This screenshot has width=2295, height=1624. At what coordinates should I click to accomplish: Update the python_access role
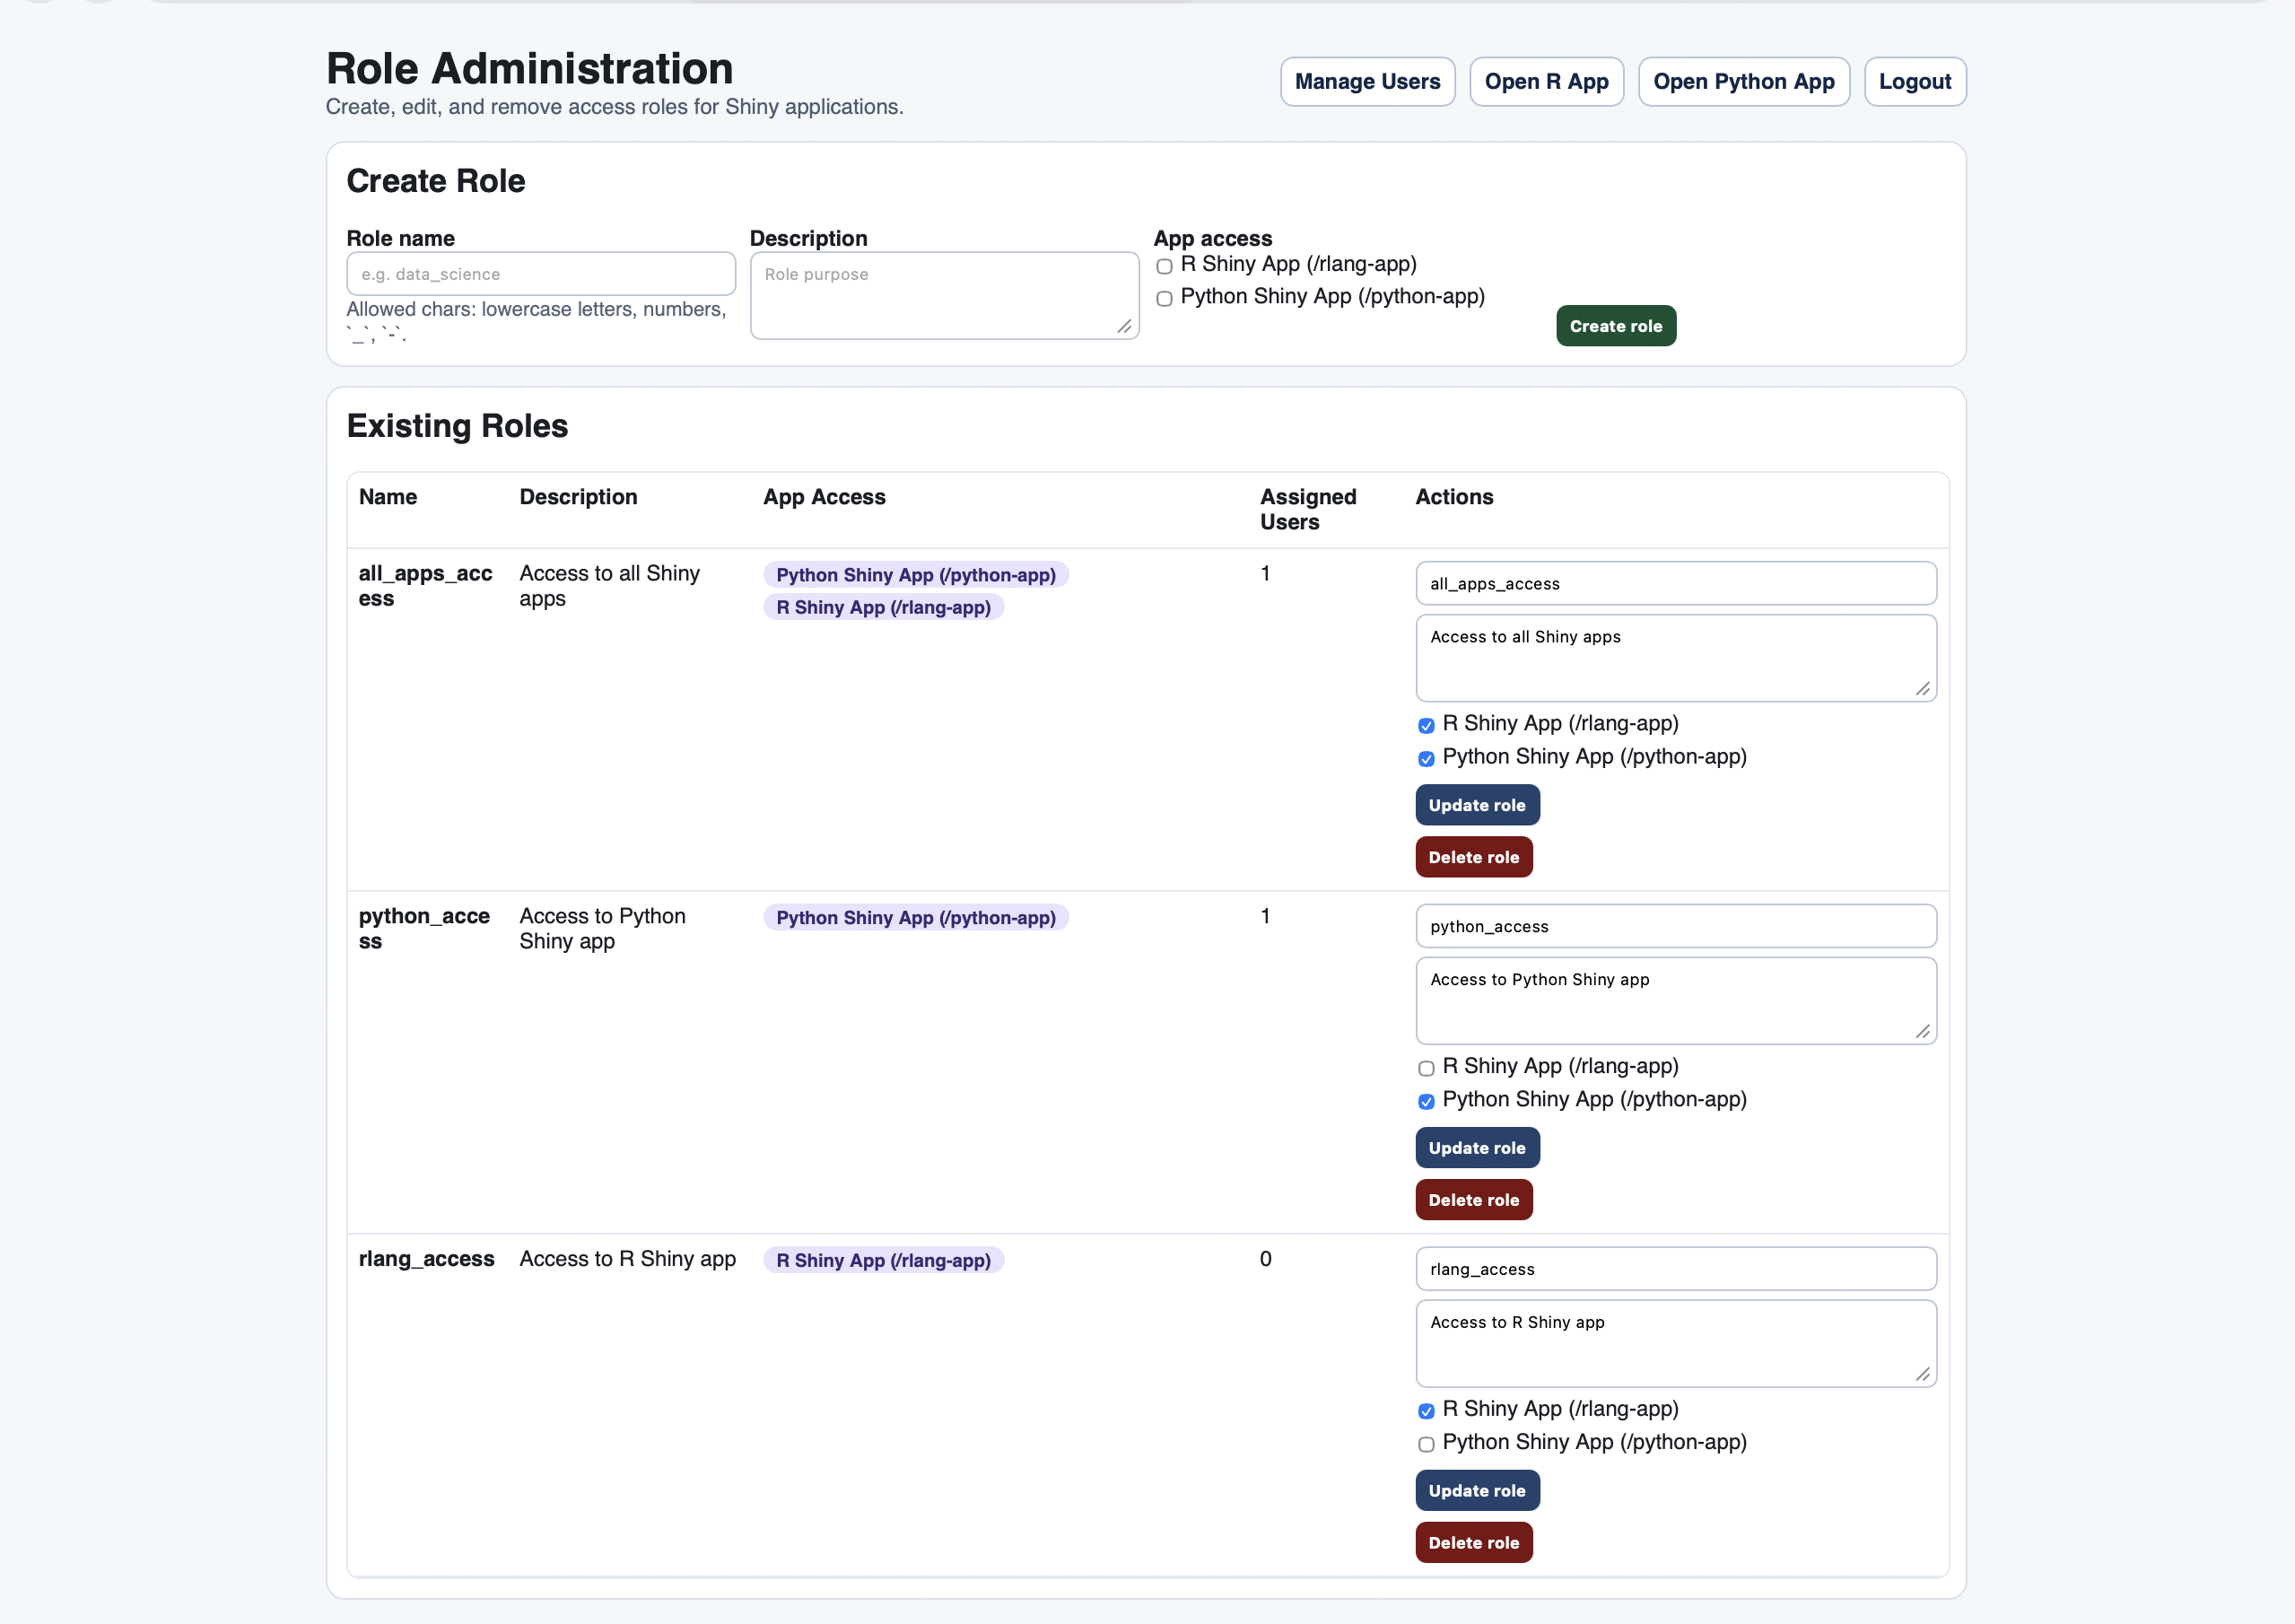(x=1477, y=1147)
